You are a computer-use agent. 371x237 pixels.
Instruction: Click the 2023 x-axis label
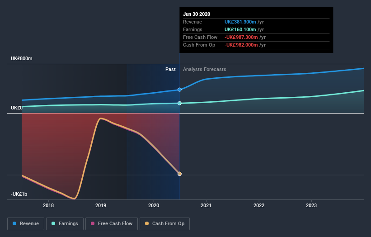[311, 205]
